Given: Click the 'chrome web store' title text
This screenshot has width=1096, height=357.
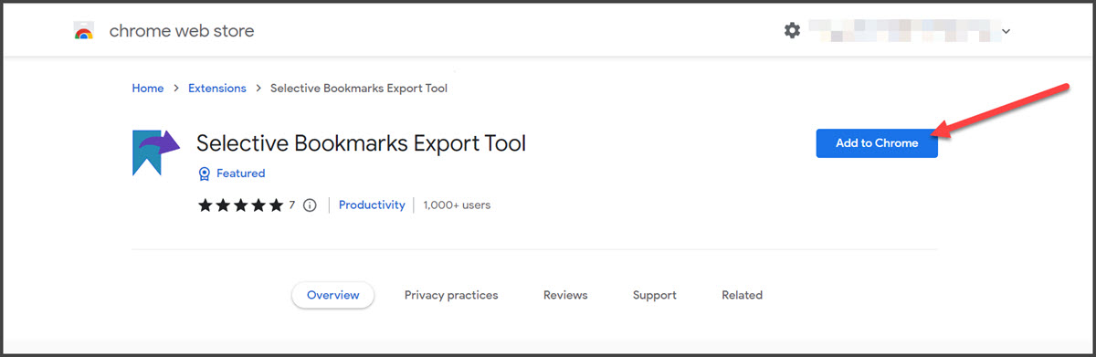Looking at the screenshot, I should click(x=182, y=31).
